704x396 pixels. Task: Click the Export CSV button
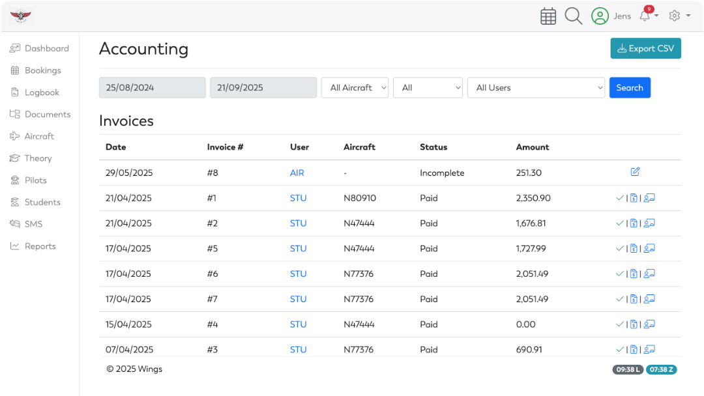[x=645, y=49]
